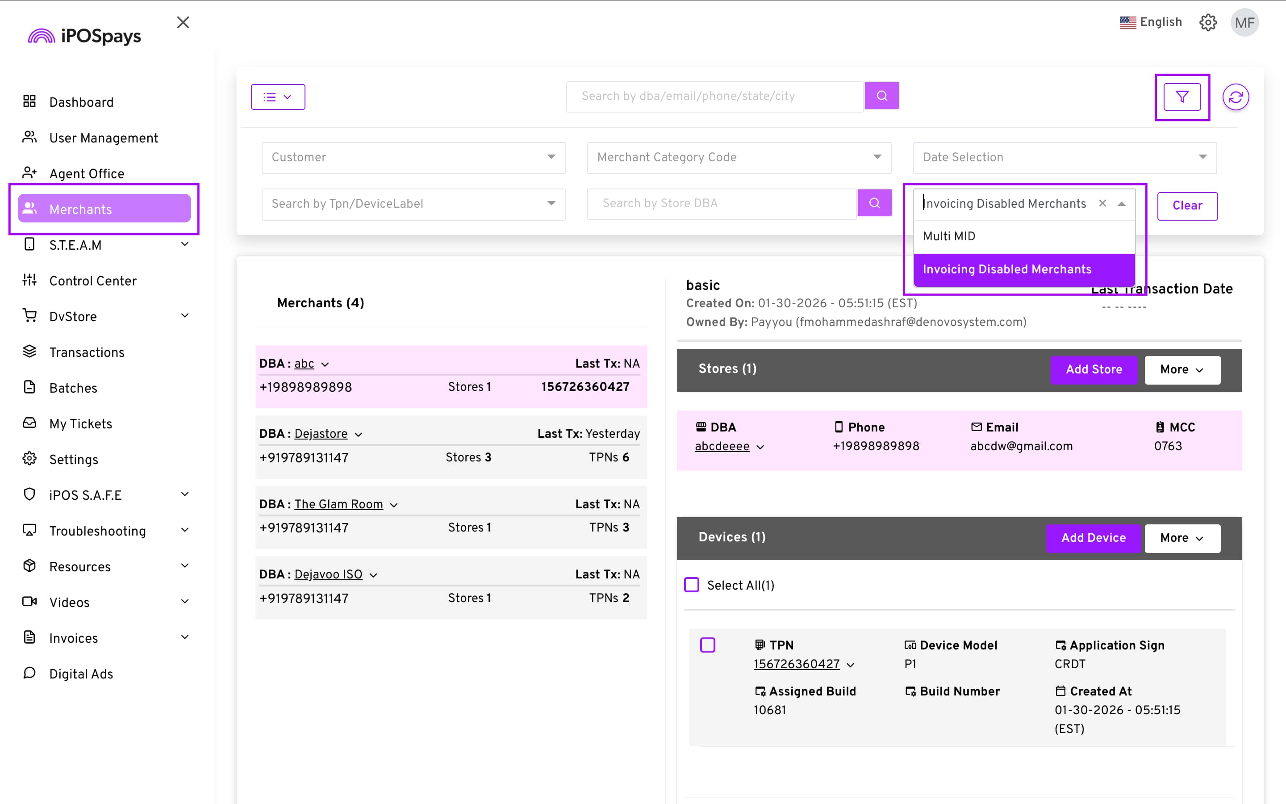Expand the Date Selection dropdown
The width and height of the screenshot is (1286, 804).
click(x=1064, y=157)
